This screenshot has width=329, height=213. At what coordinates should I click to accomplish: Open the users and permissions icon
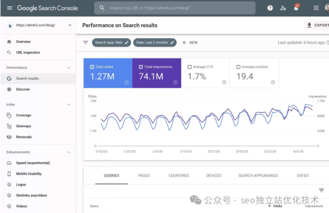[283, 8]
